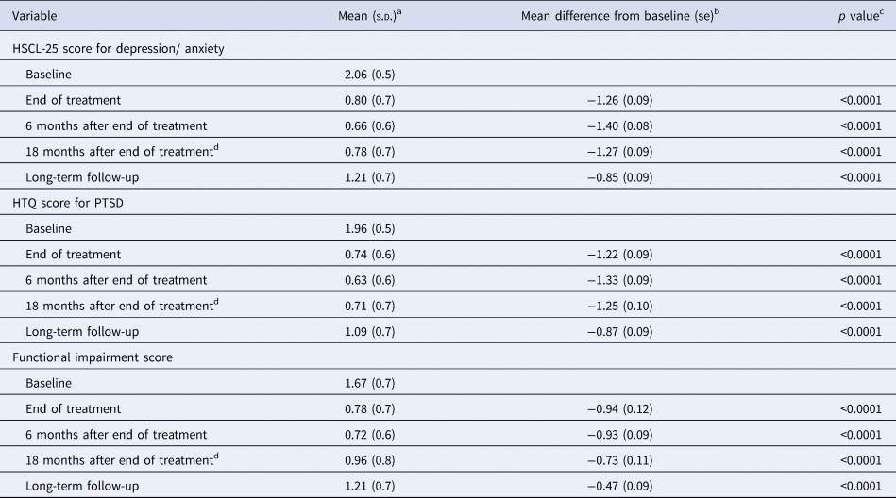This screenshot has height=498, width=896.
Task: Click the baseline mean value 1.67 (0.7)
Action: click(x=375, y=383)
